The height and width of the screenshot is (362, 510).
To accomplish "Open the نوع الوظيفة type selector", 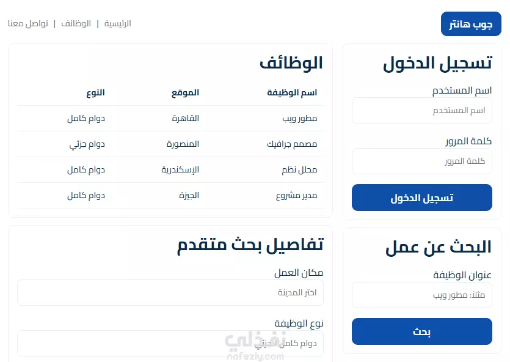I will (170, 344).
